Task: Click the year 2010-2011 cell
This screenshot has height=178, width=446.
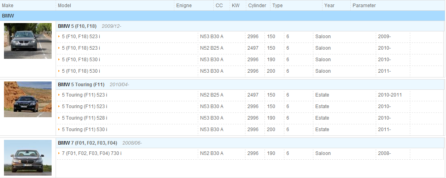Action: click(x=390, y=95)
